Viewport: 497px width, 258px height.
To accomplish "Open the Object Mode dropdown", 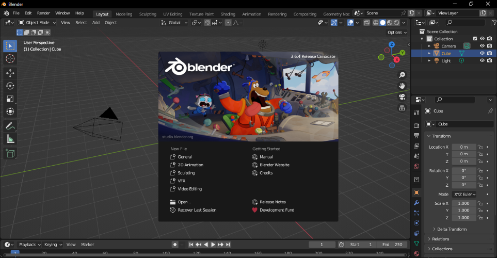I will (37, 23).
